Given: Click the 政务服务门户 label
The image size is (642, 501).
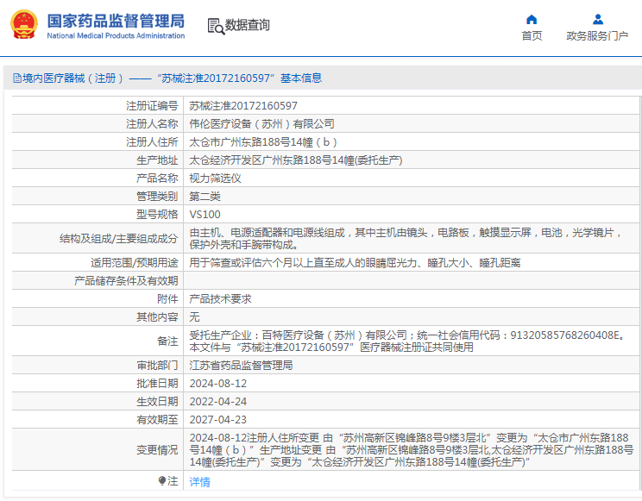Looking at the screenshot, I should click(597, 36).
